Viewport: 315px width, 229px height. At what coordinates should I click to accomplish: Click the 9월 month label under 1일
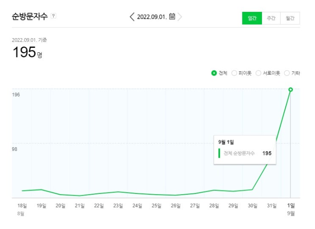pyautogui.click(x=291, y=213)
